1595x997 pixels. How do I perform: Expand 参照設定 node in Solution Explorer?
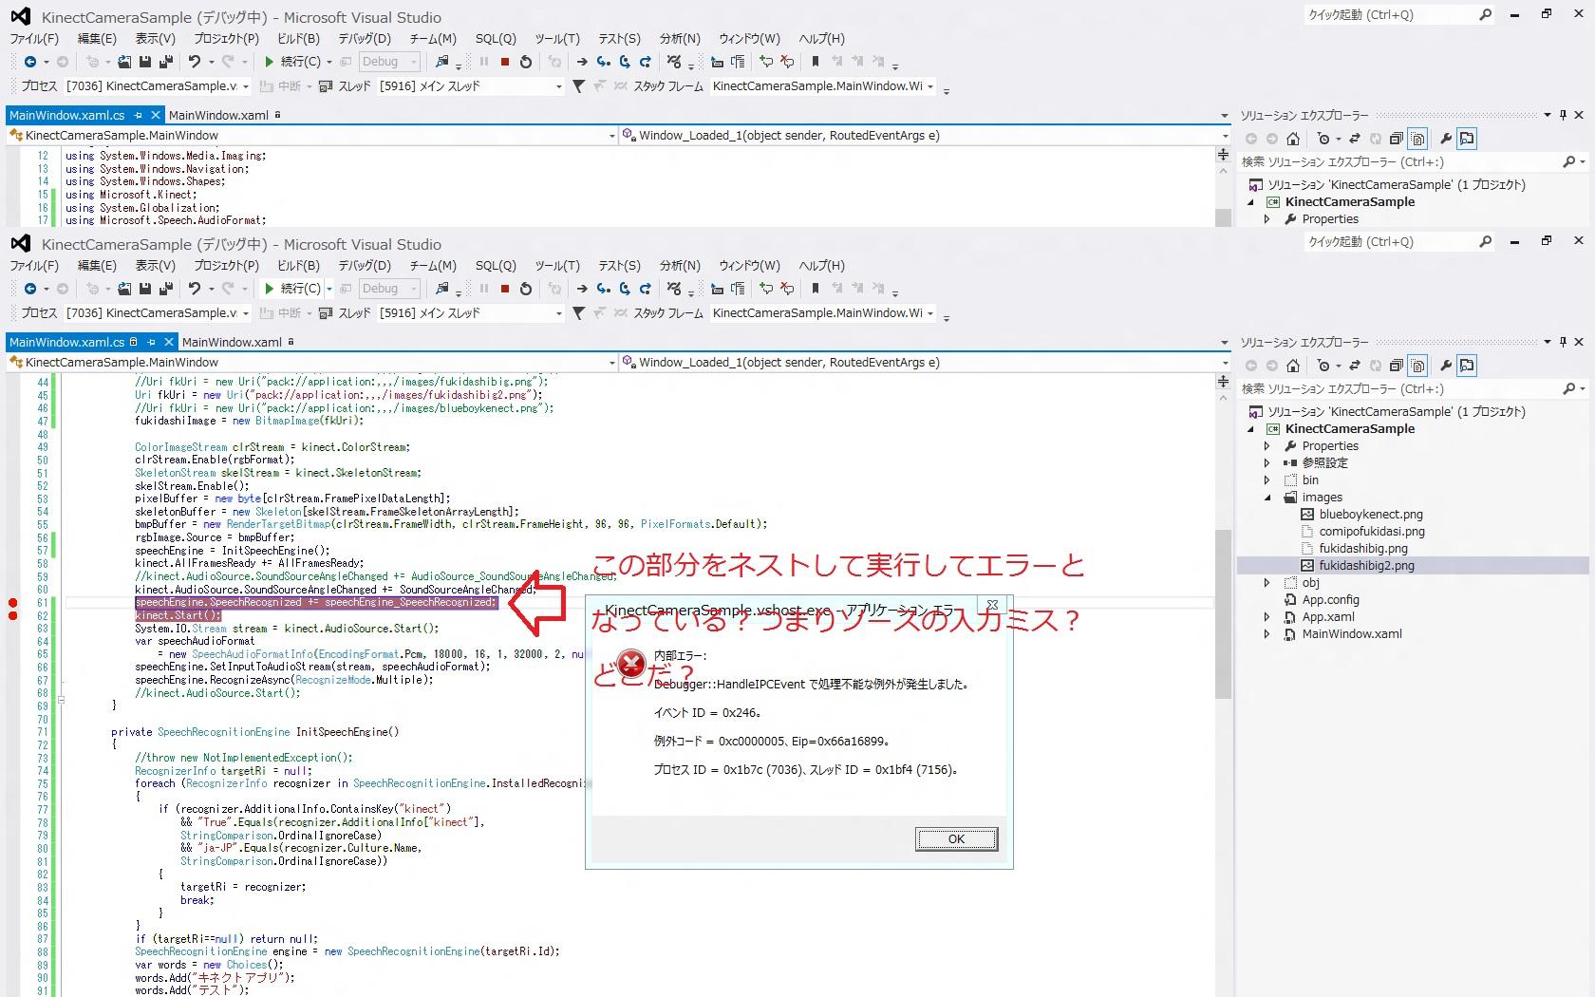pos(1267,463)
